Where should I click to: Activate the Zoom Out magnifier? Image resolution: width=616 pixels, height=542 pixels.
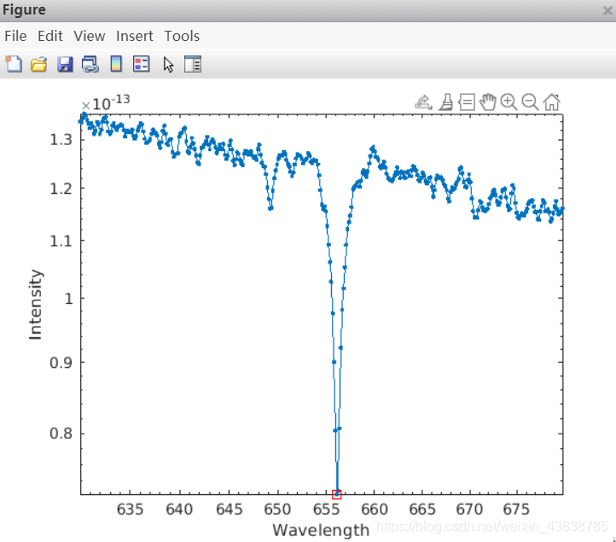(x=530, y=102)
